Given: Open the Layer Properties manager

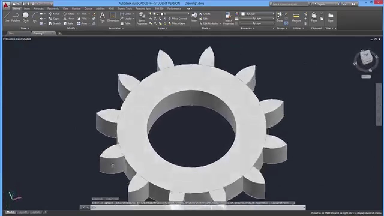Looking at the screenshot, I should [x=142, y=18].
